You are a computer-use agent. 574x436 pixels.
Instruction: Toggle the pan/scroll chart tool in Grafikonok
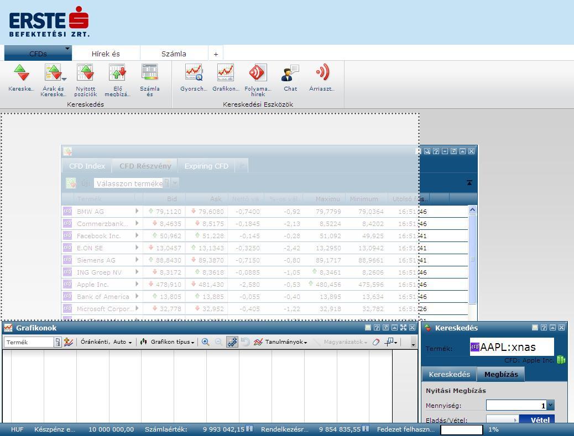(x=232, y=342)
